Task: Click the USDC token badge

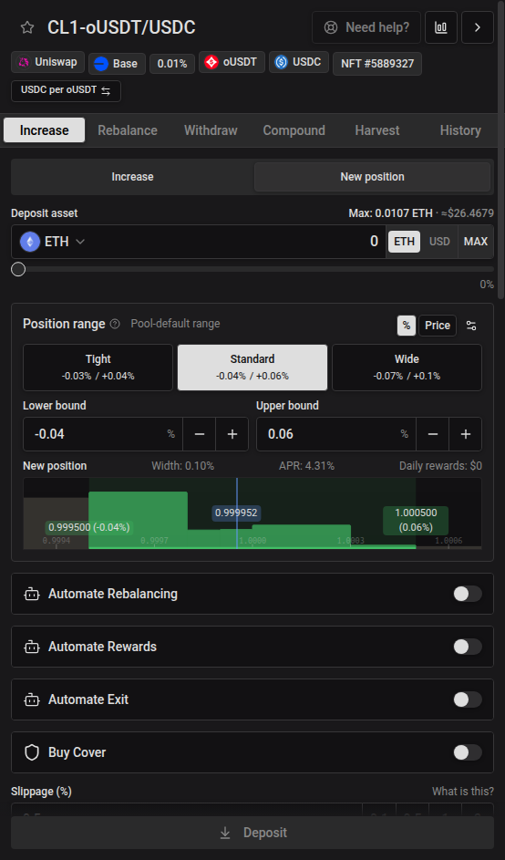Action: pyautogui.click(x=299, y=62)
